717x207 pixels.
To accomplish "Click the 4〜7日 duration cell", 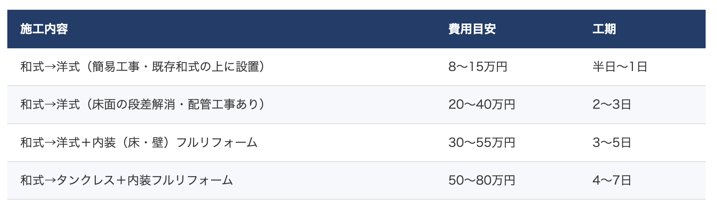I will [611, 180].
